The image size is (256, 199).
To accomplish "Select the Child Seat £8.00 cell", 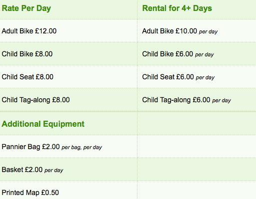I will pyautogui.click(x=68, y=77).
